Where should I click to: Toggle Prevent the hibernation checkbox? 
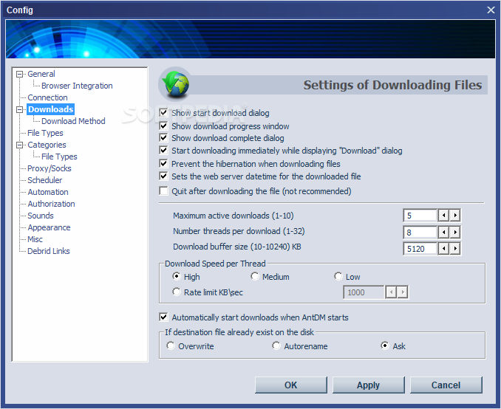[163, 163]
